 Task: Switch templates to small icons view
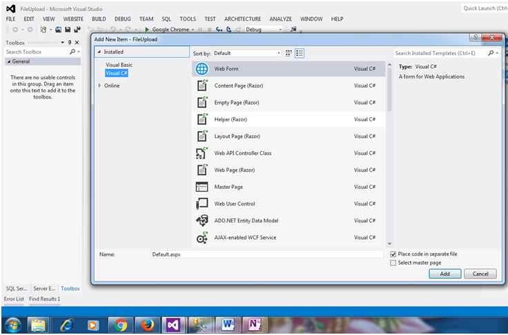tap(289, 53)
